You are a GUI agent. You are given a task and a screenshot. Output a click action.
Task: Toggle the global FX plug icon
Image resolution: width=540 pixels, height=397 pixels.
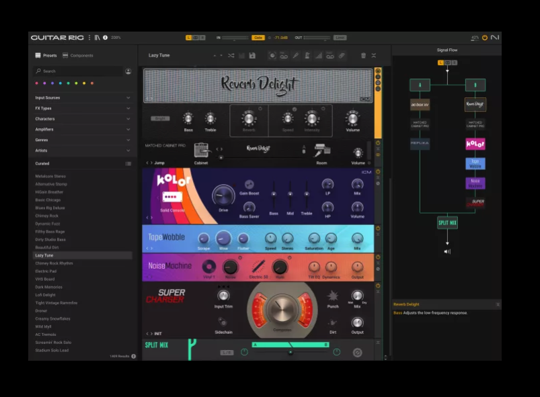pyautogui.click(x=342, y=55)
